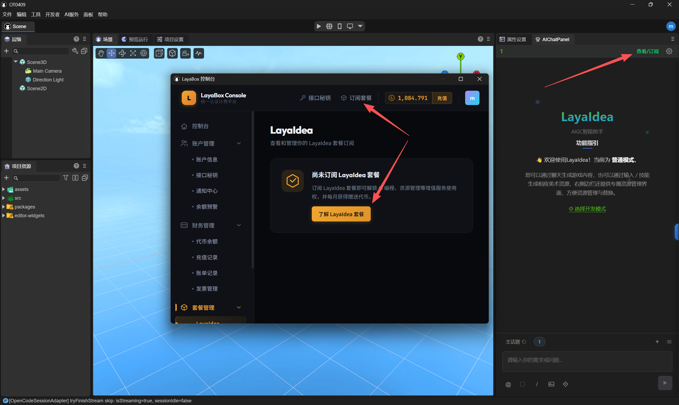Expand the packages folder

pos(3,207)
